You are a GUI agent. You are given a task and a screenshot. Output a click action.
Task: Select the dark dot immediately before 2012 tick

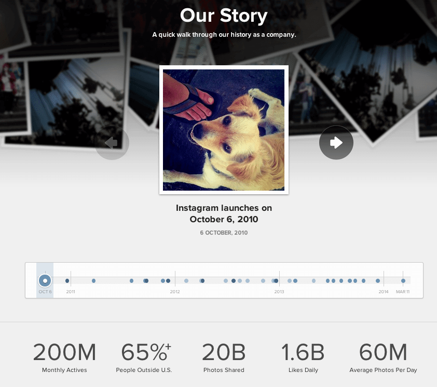(x=168, y=281)
